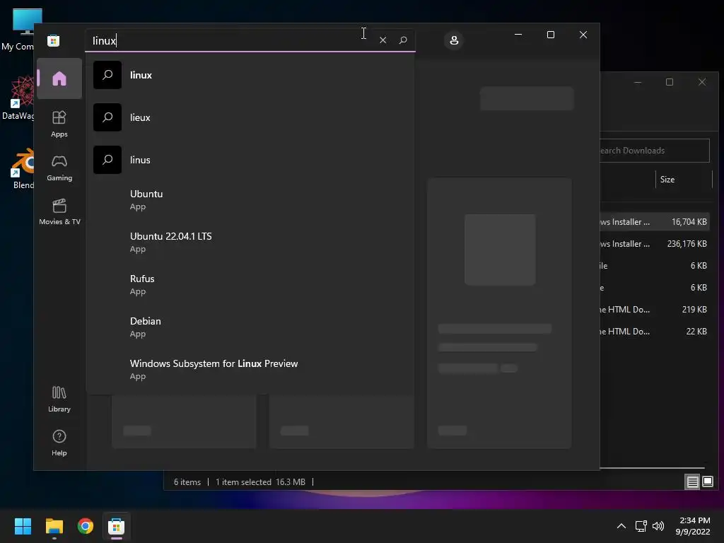This screenshot has width=724, height=543.
Task: Open the volume tray icon
Action: (x=658, y=526)
